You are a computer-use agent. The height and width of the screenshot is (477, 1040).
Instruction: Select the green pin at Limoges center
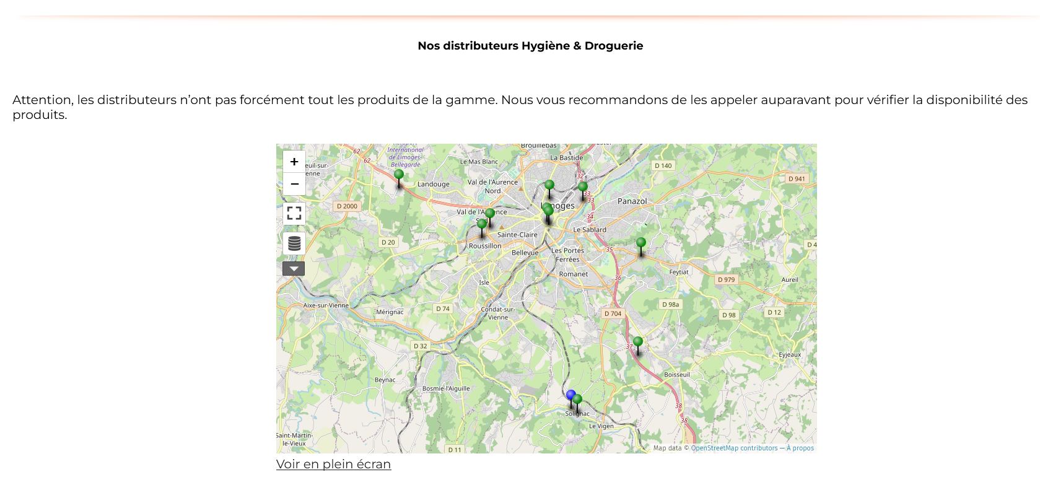pyautogui.click(x=548, y=212)
